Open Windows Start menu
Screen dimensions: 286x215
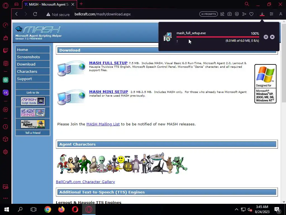tap(7, 209)
